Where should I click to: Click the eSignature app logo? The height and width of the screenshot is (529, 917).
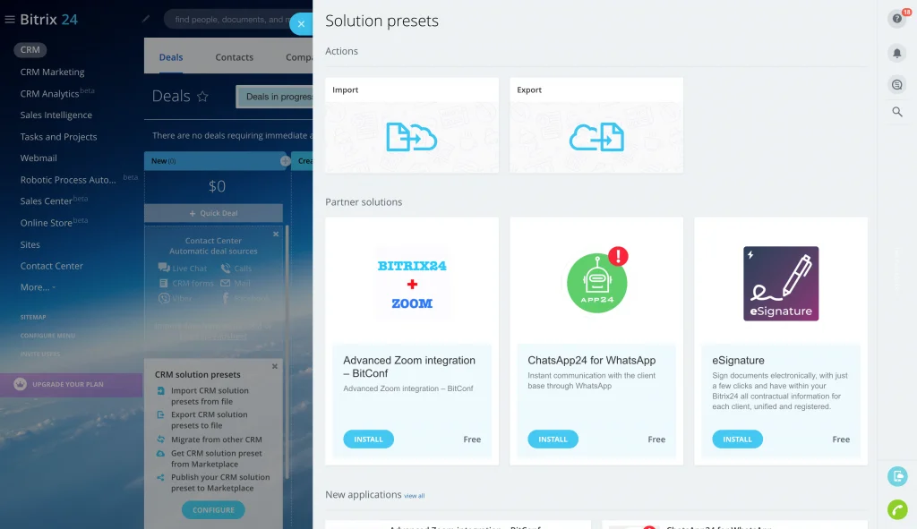coord(780,283)
